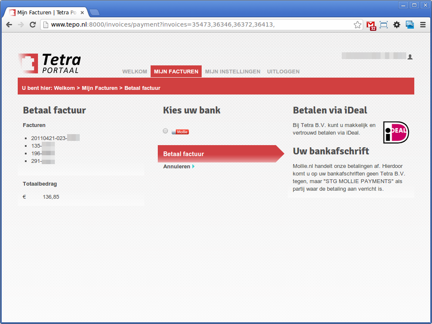Click Uitloggen to log out

point(283,72)
